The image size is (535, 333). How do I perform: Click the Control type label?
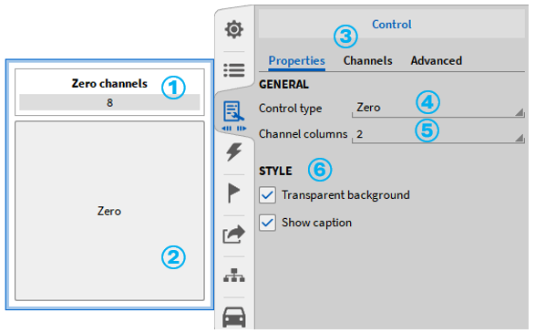(x=291, y=109)
